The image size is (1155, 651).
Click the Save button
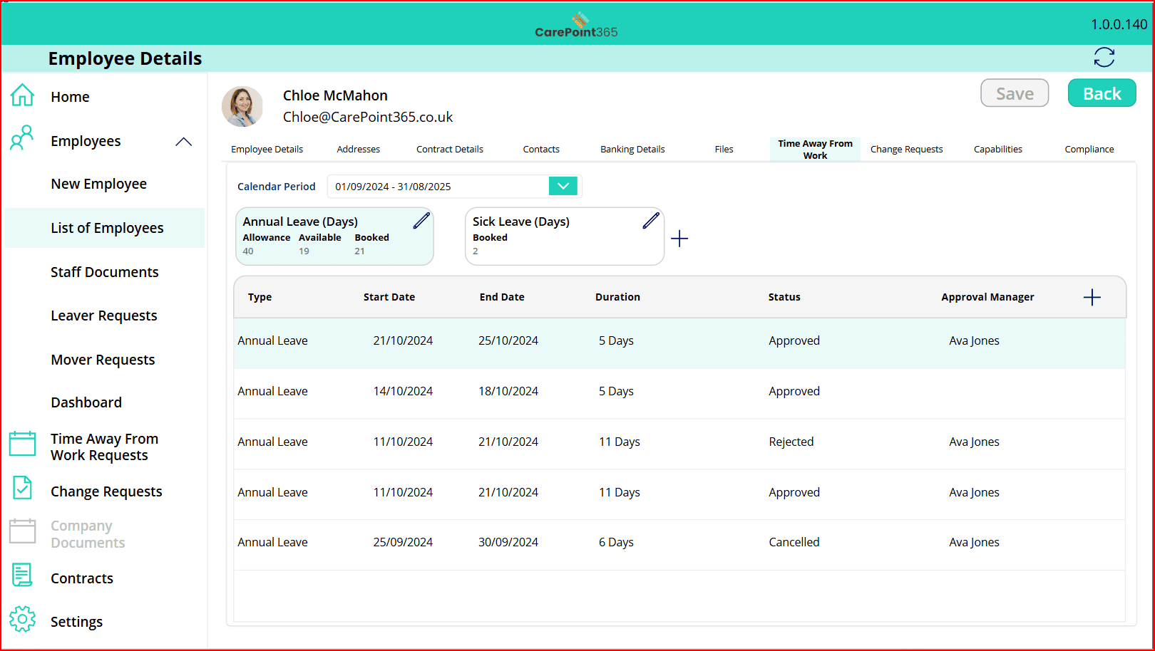[x=1015, y=93]
